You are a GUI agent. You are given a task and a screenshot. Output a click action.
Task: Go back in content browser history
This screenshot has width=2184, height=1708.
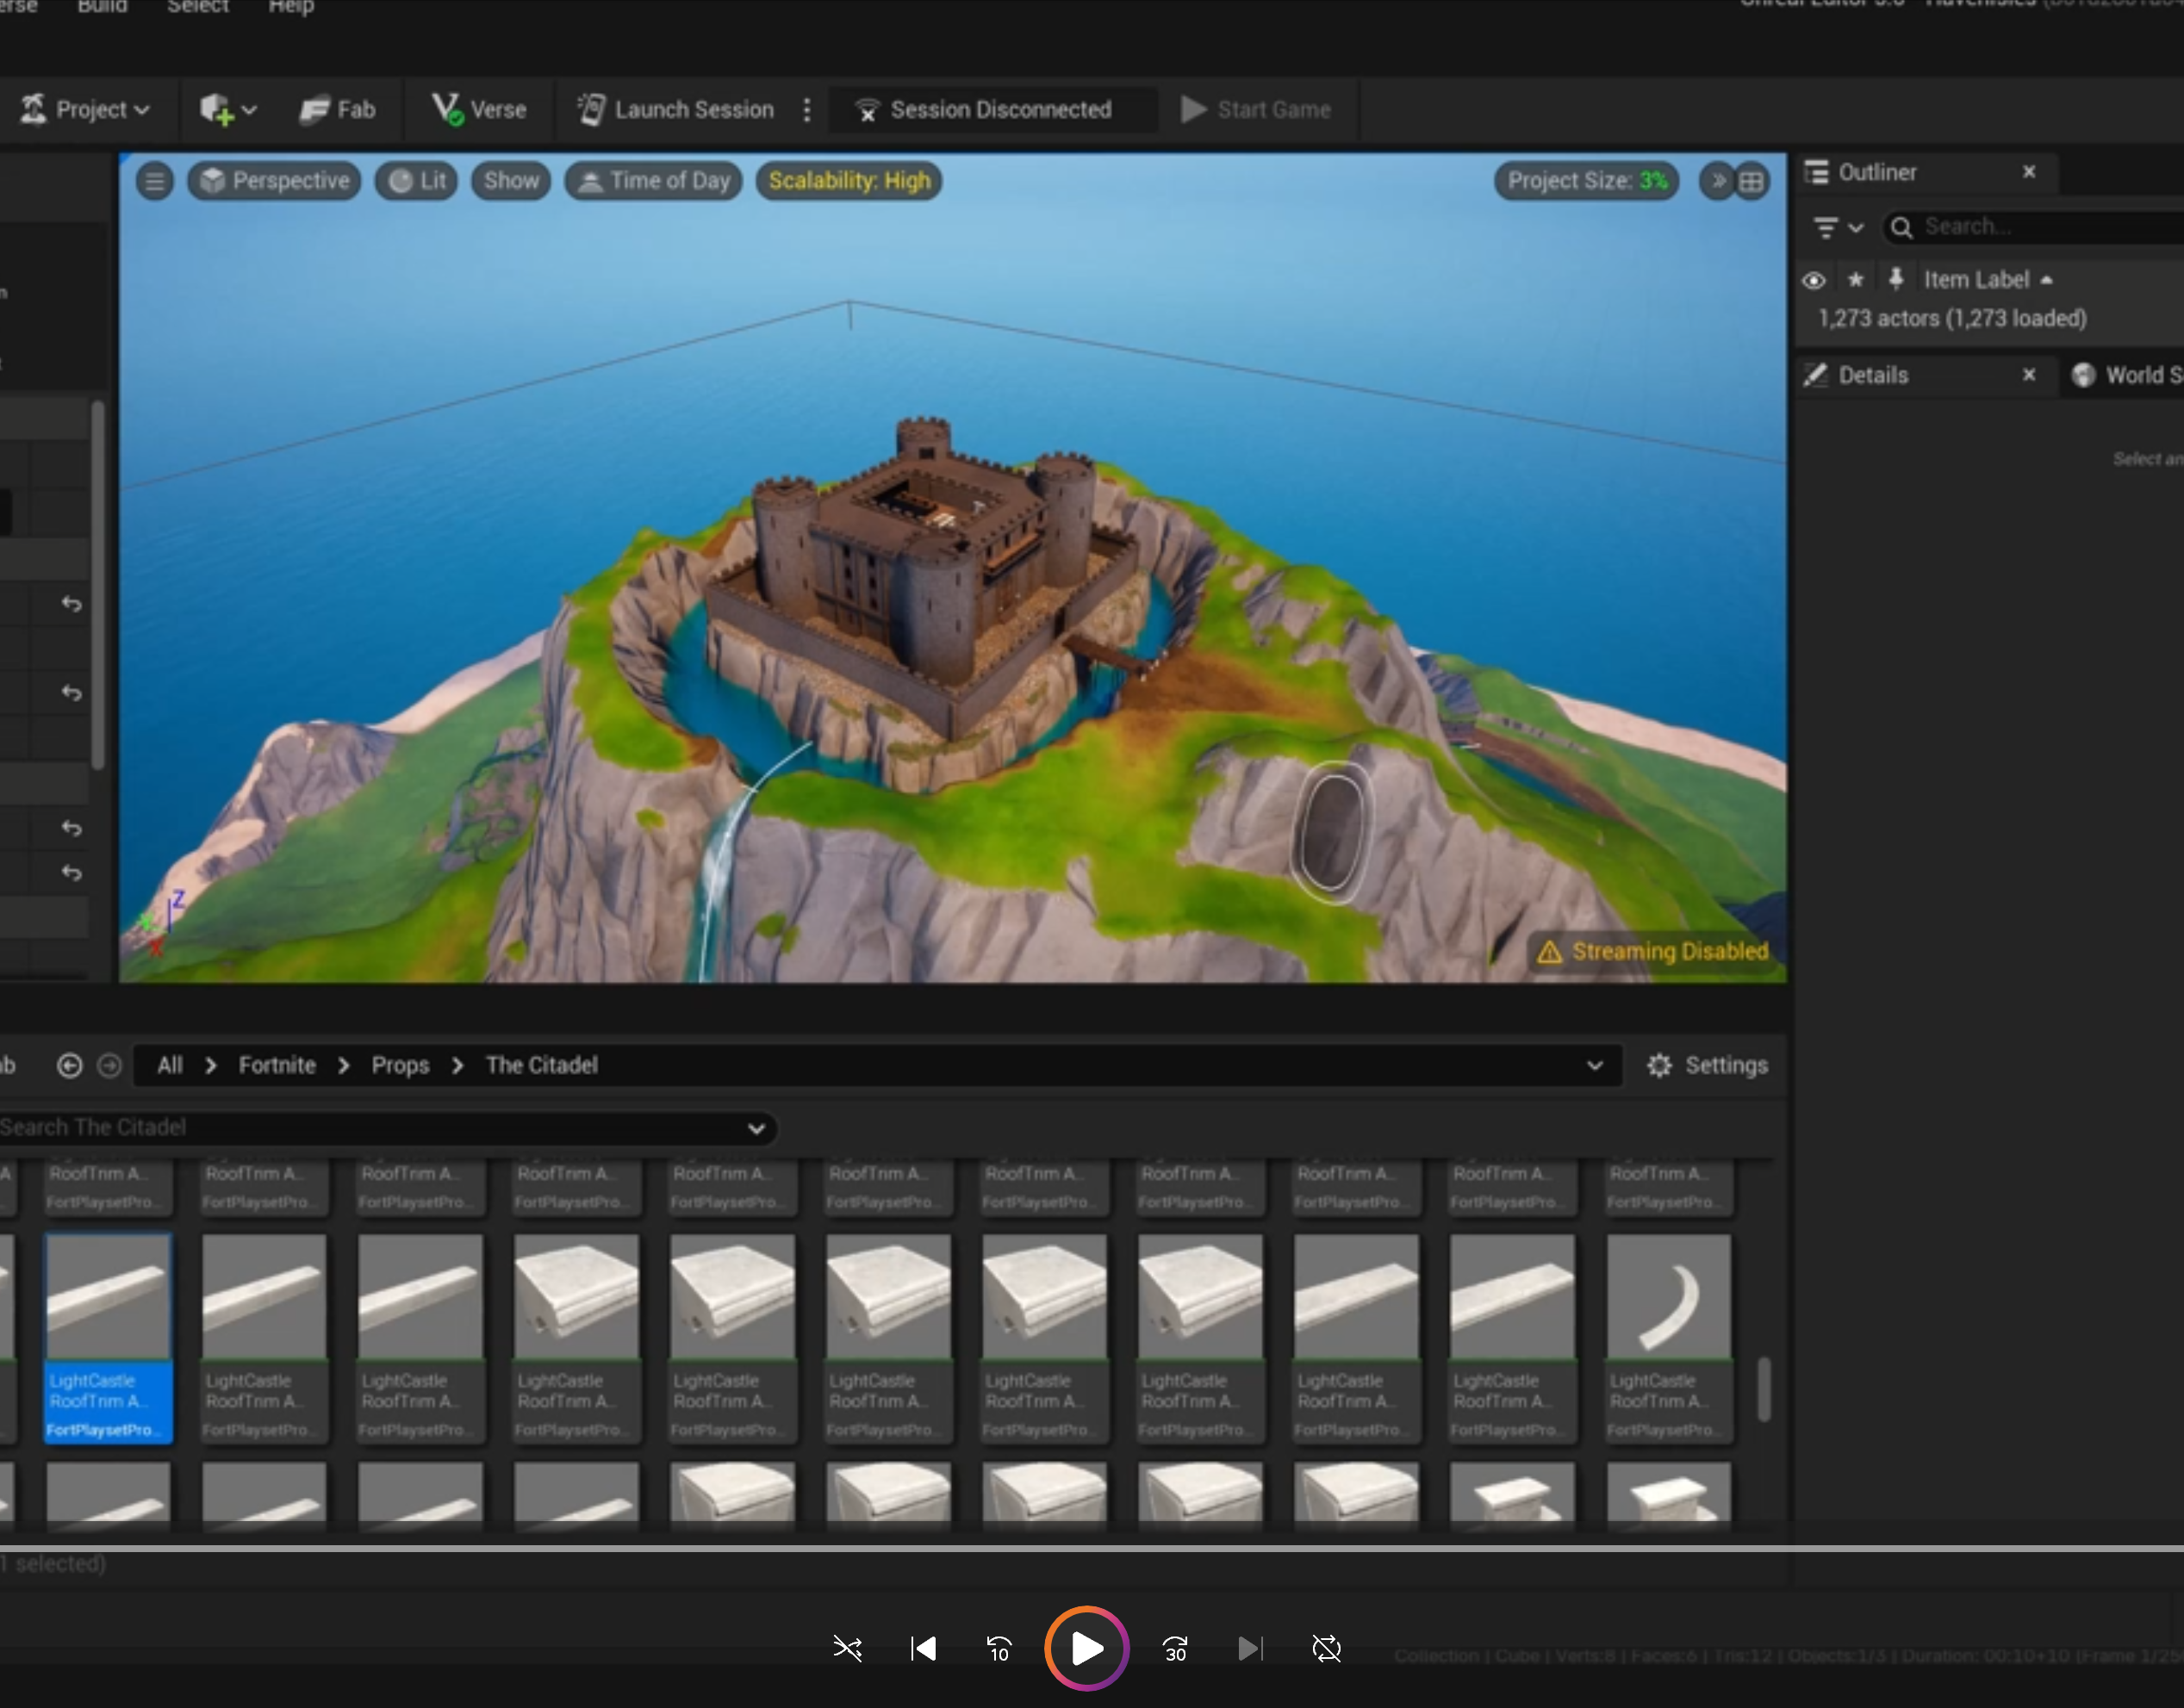69,1066
